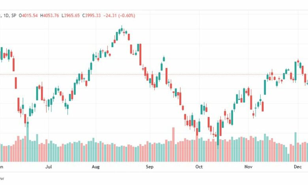The image size is (308, 185).
Task: Click the 1D interval label in legend
Action: click(6, 15)
